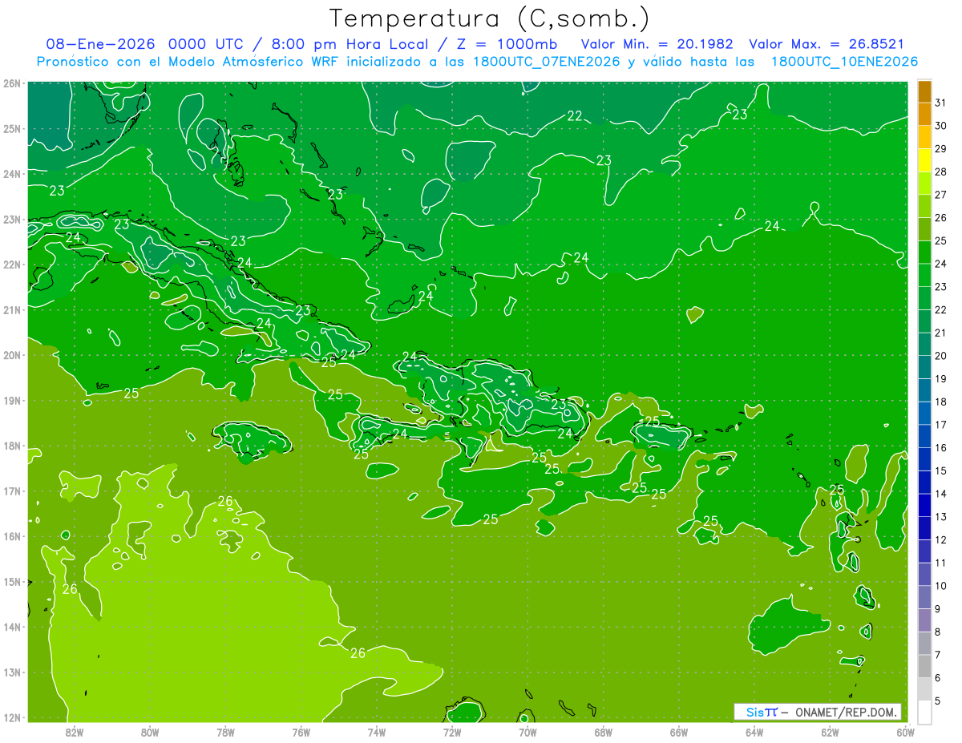Pick the blue legend swatch between 16 and 17
This screenshot has width=962, height=743.
[x=924, y=436]
